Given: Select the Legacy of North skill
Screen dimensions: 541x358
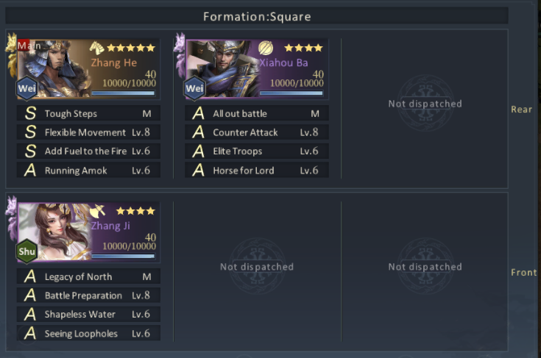Looking at the screenshot, I should point(88,276).
